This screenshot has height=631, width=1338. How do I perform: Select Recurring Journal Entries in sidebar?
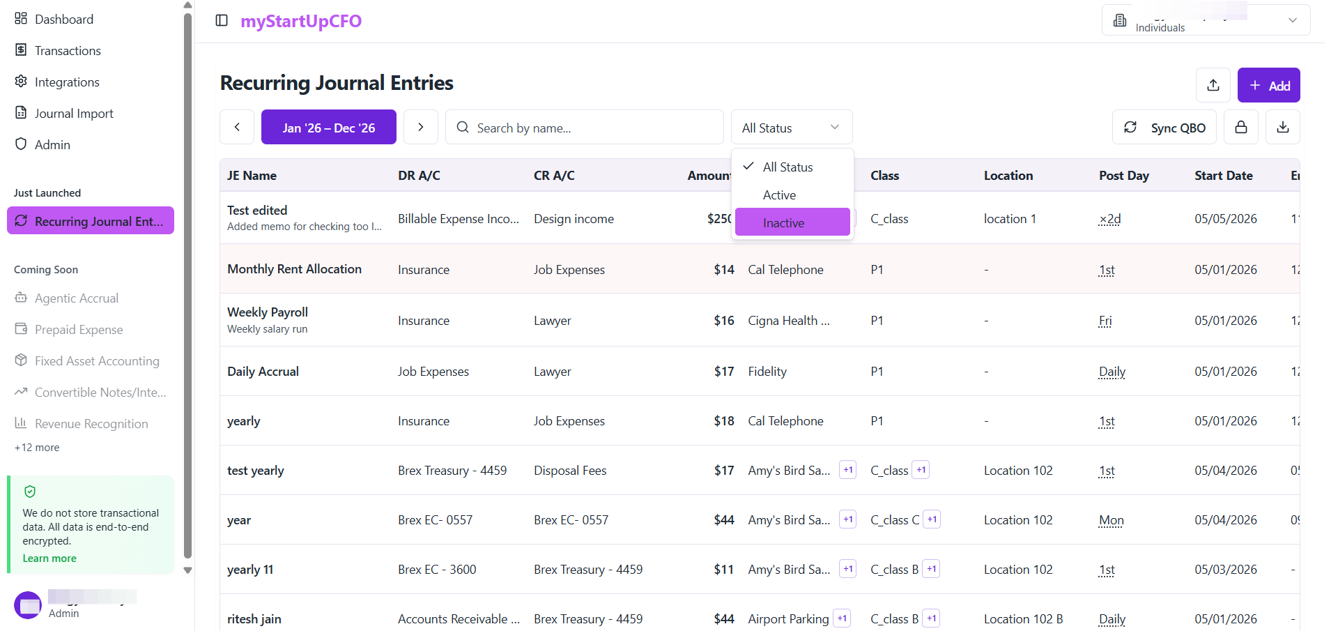91,221
